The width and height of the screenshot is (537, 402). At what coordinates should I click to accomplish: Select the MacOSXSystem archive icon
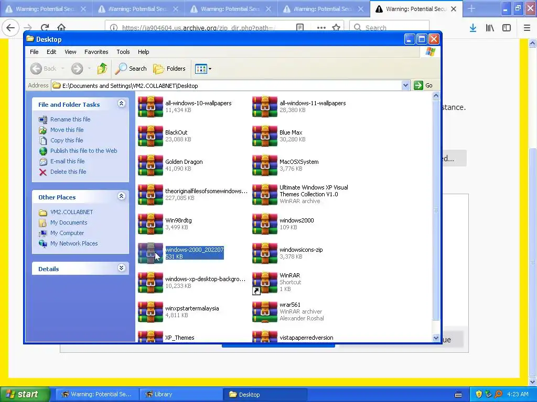265,165
